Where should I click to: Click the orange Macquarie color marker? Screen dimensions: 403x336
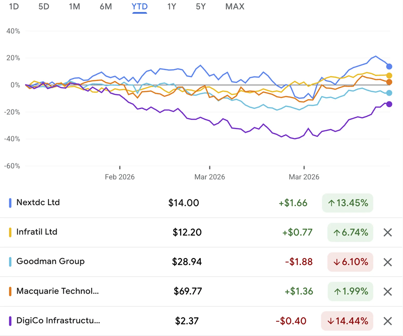[x=10, y=291]
